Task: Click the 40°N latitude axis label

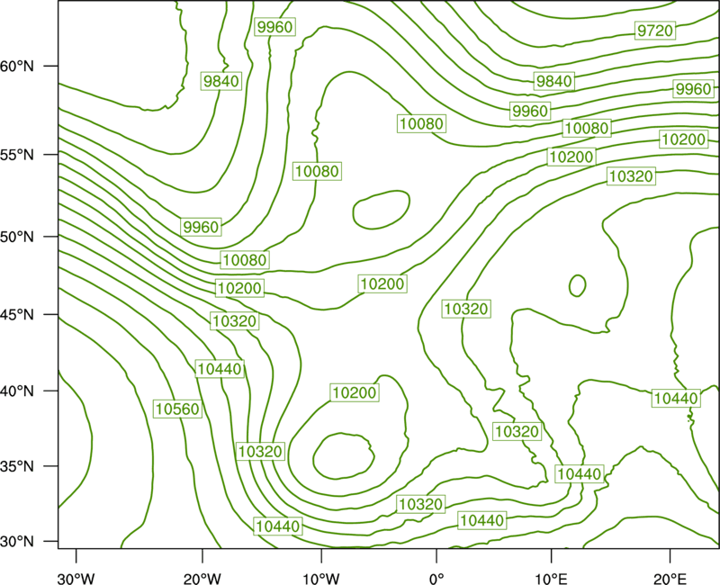Action: [x=17, y=391]
